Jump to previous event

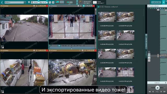click(150, 92)
